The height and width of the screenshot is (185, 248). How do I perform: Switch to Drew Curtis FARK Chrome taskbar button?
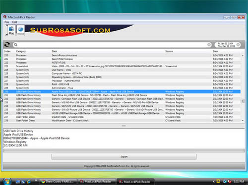59,182
